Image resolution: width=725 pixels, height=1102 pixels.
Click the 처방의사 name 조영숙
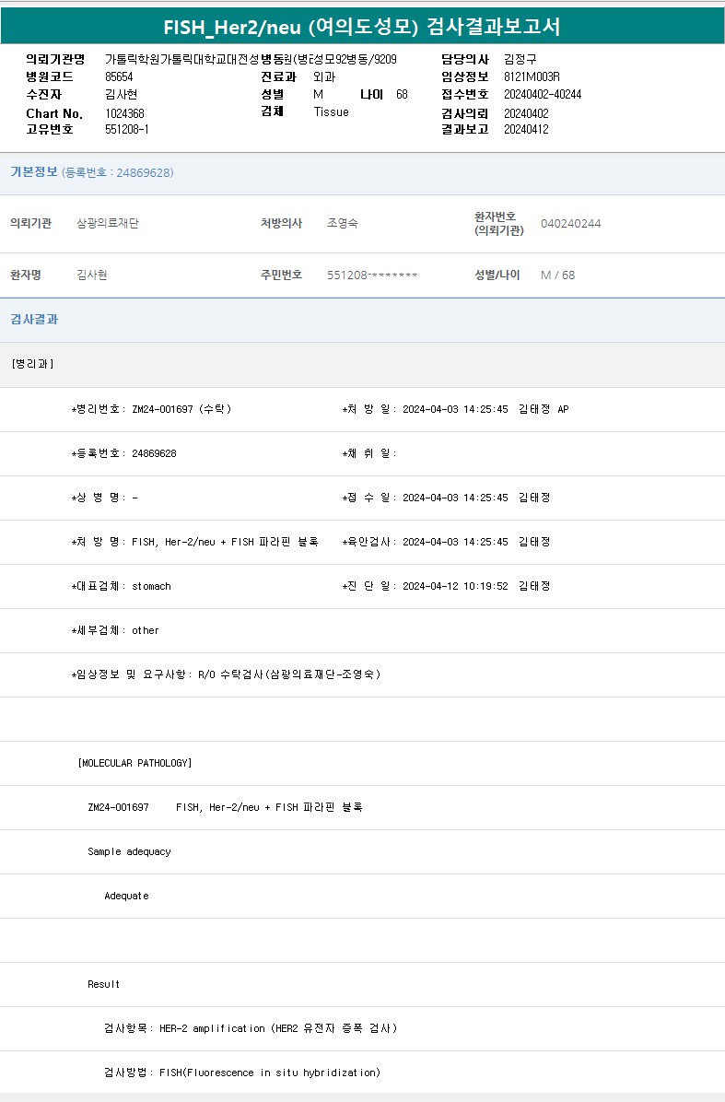[x=343, y=223]
